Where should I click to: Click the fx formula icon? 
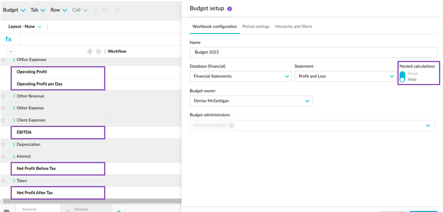coord(9,39)
